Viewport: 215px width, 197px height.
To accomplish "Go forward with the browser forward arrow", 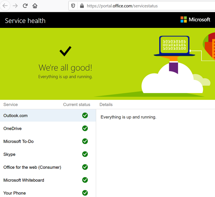I will pos(15,6).
